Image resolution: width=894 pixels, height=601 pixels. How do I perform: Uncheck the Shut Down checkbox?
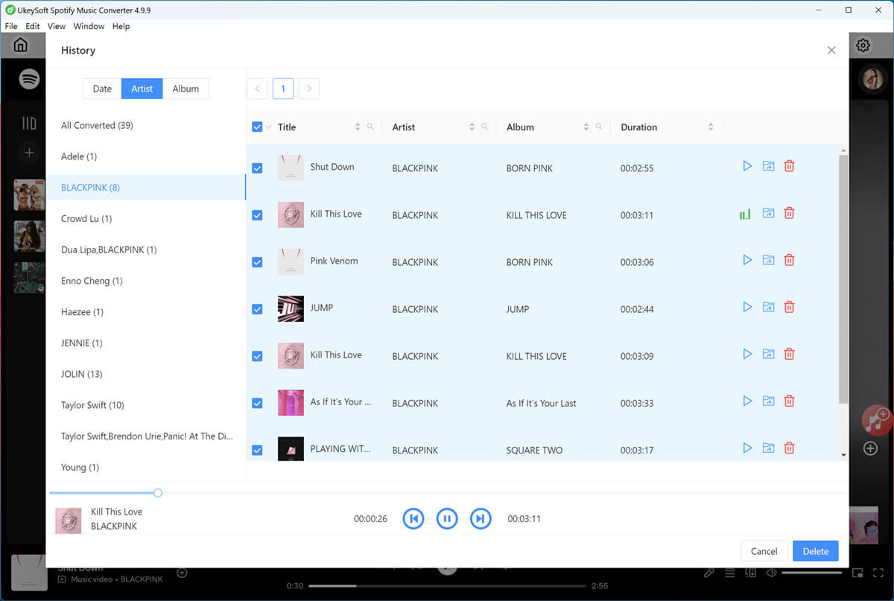(257, 168)
